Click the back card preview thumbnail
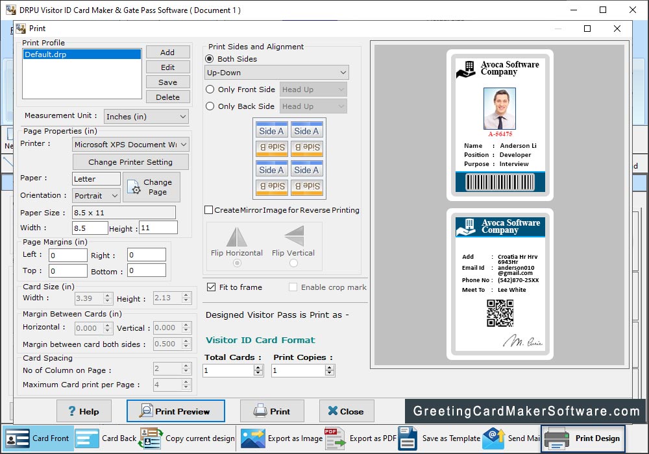Image resolution: width=649 pixels, height=454 pixels. click(x=500, y=284)
